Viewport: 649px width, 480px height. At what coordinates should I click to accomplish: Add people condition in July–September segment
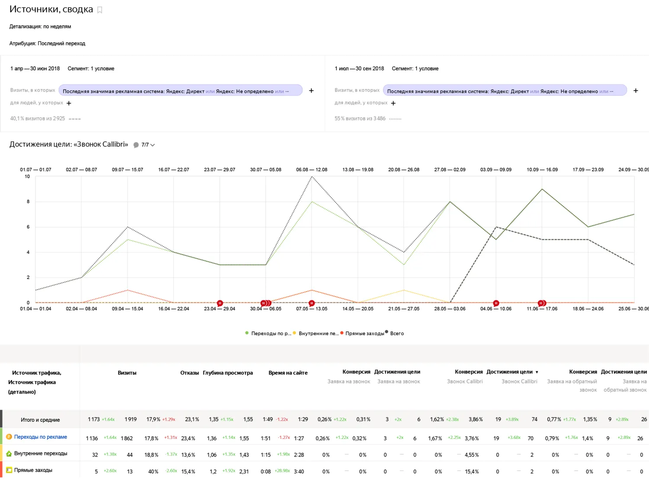point(393,103)
